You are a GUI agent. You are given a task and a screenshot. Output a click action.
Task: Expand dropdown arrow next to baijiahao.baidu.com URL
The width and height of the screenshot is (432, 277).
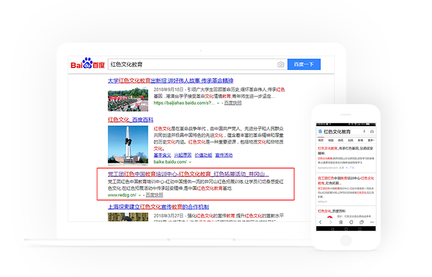point(218,103)
